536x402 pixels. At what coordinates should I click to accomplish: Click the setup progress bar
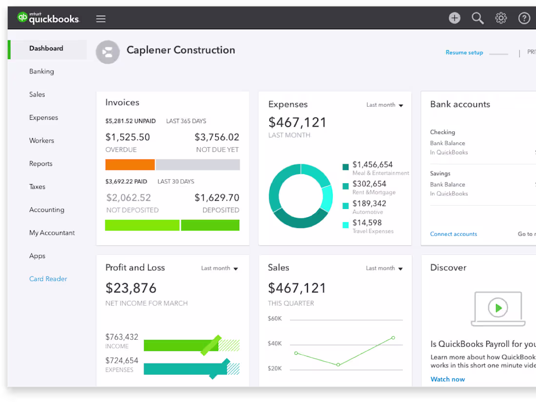pos(498,53)
